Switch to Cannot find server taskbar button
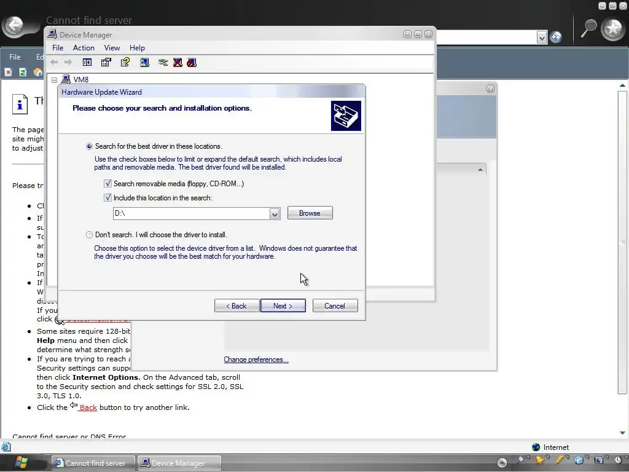 coord(93,463)
